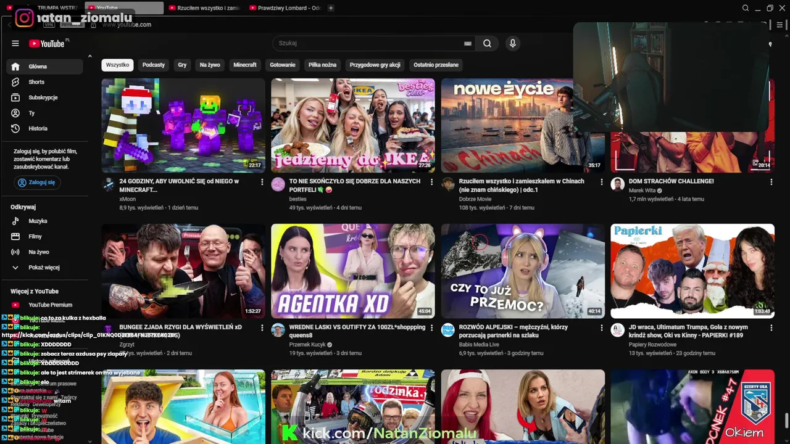This screenshot has width=790, height=444.
Task: Click the page vertical scrollbar
Action: pos(786,421)
